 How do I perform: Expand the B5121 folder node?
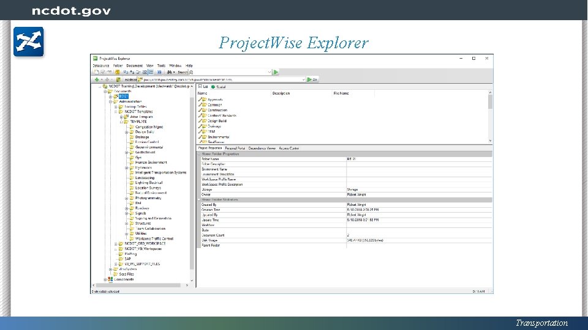pyautogui.click(x=111, y=97)
